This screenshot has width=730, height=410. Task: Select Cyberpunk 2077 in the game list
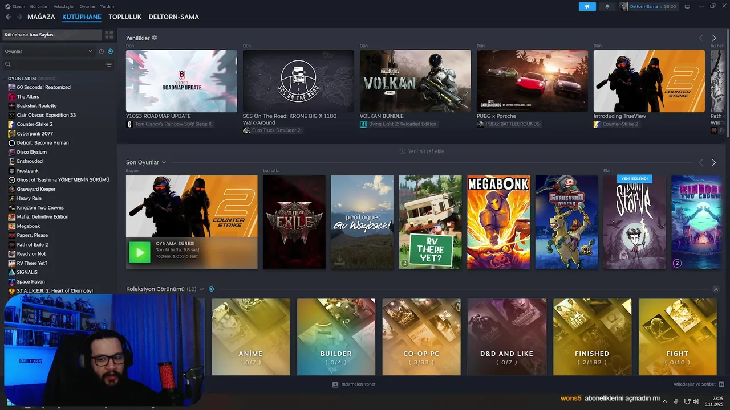[x=35, y=134]
